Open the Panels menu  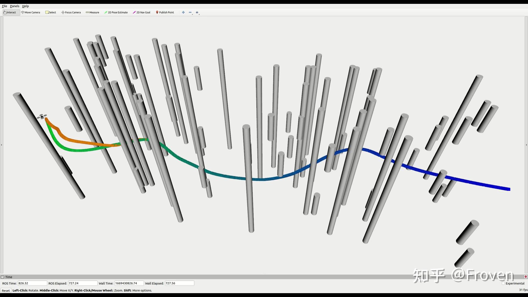(x=15, y=6)
